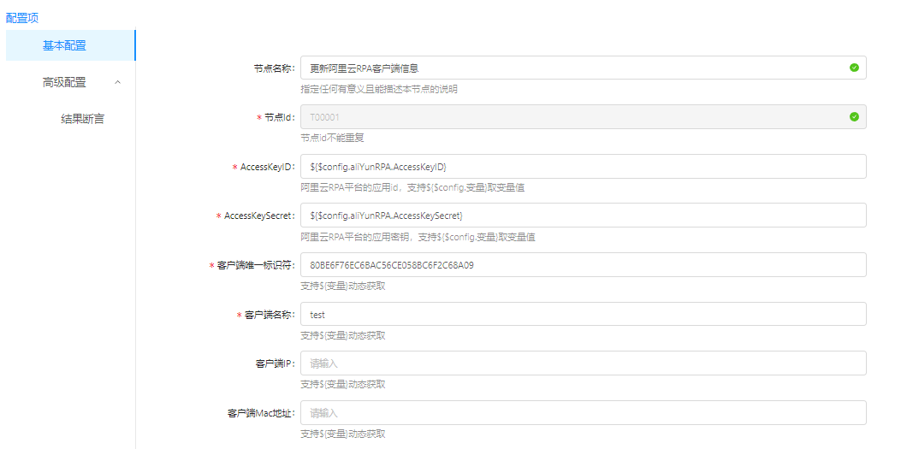Click the 客户端Mac地址 field label

click(261, 414)
